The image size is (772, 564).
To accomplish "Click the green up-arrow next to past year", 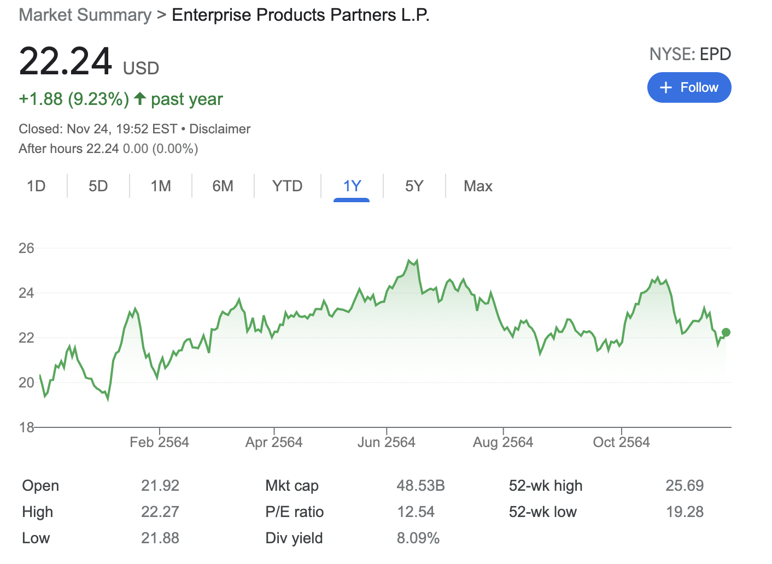I will [x=140, y=99].
